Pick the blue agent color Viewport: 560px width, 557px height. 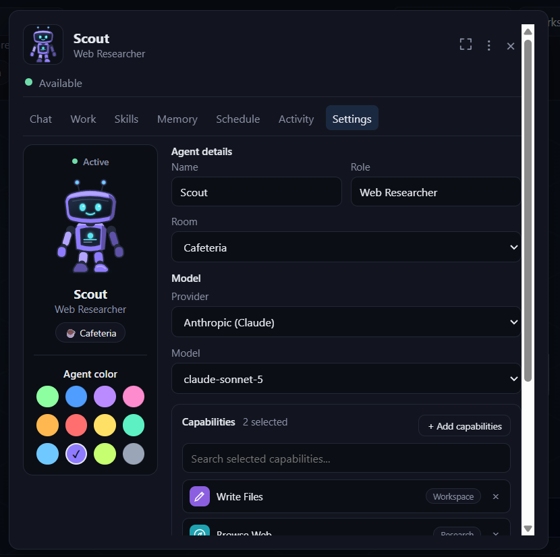(76, 397)
